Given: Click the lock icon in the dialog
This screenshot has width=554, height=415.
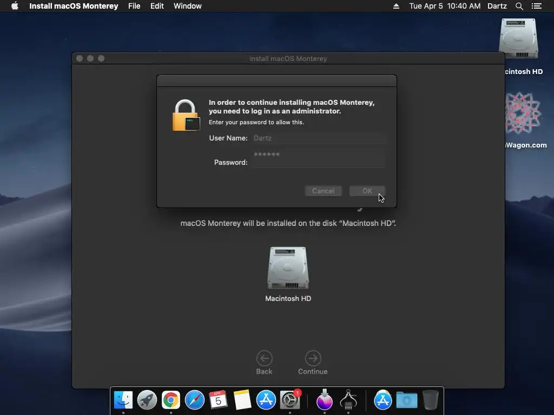Looking at the screenshot, I should click(x=186, y=115).
